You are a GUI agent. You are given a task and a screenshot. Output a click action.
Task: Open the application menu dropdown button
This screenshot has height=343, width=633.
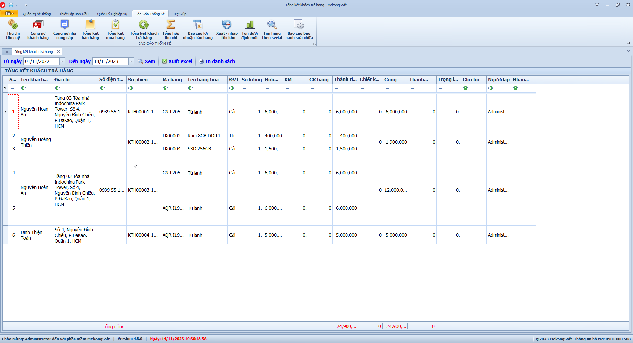tap(9, 14)
